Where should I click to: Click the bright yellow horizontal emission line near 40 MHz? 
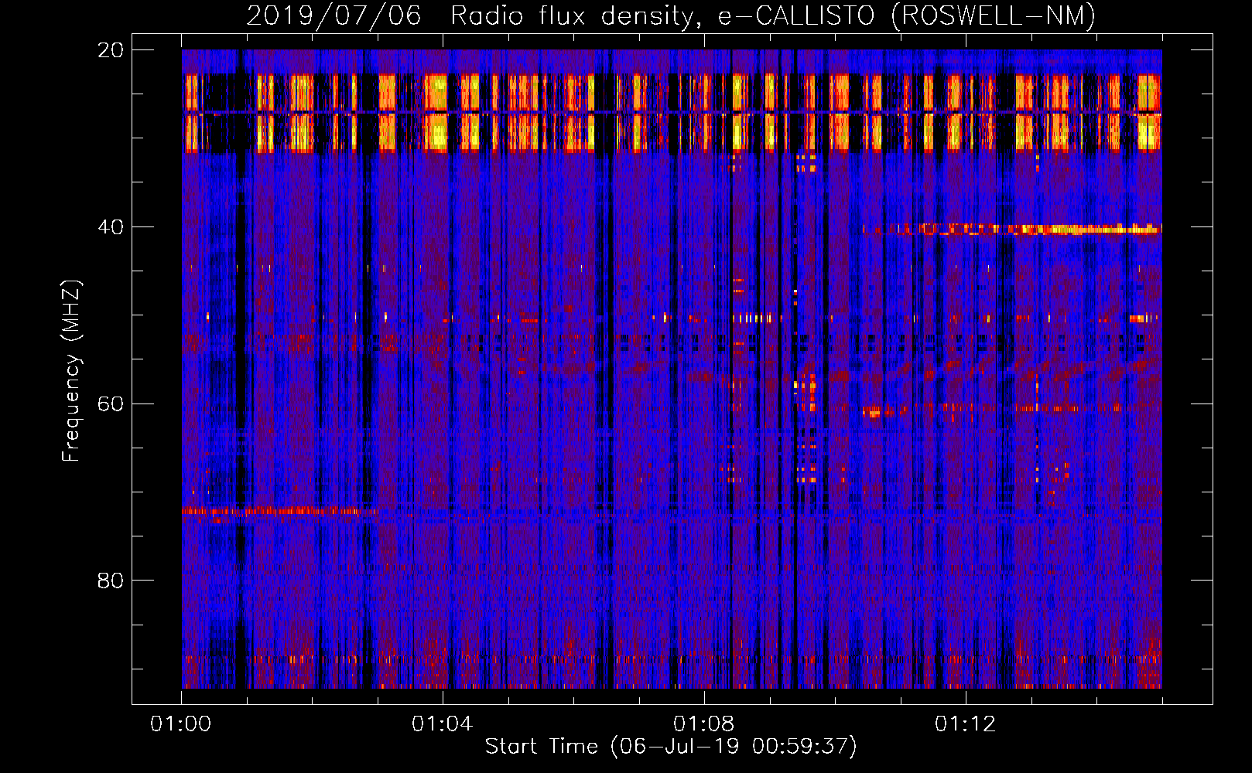point(1012,229)
